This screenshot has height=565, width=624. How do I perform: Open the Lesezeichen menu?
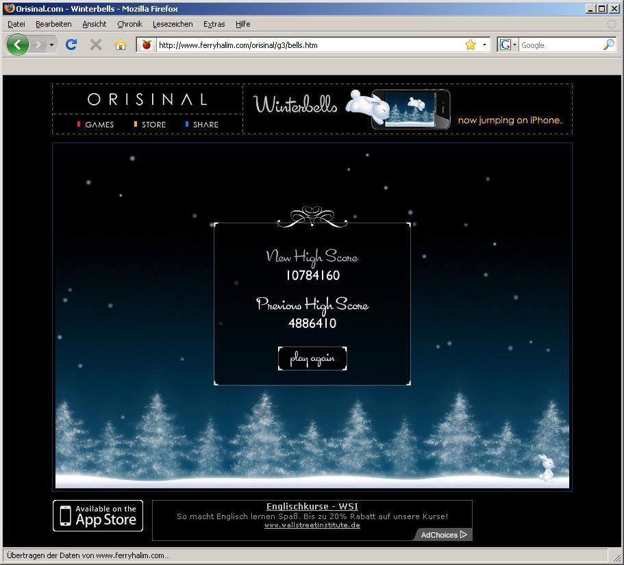tap(173, 24)
